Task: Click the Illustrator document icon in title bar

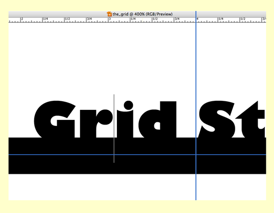Action: (109, 14)
